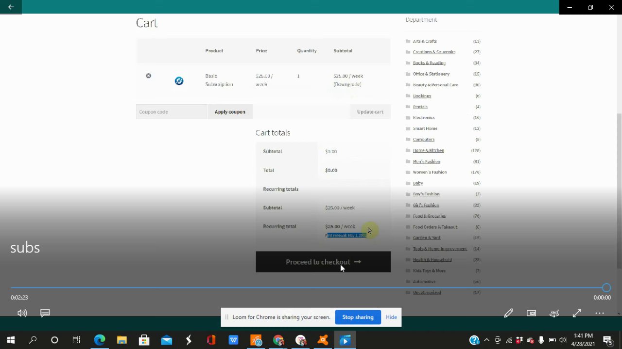Open the system volume tray icon
Image resolution: width=622 pixels, height=349 pixels.
(563, 340)
